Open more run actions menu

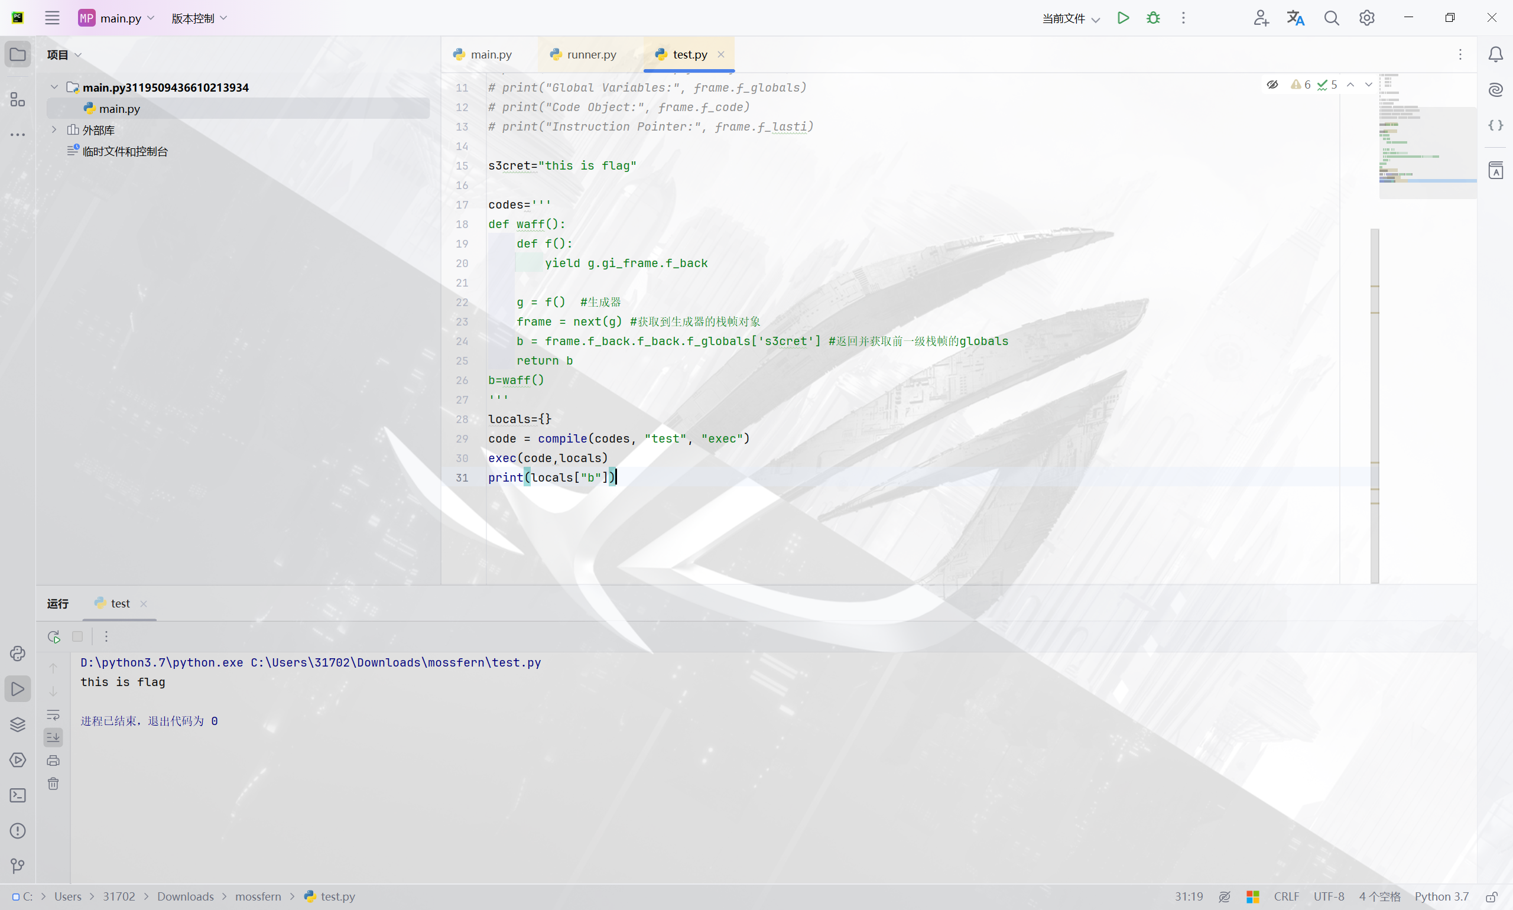coord(1183,18)
